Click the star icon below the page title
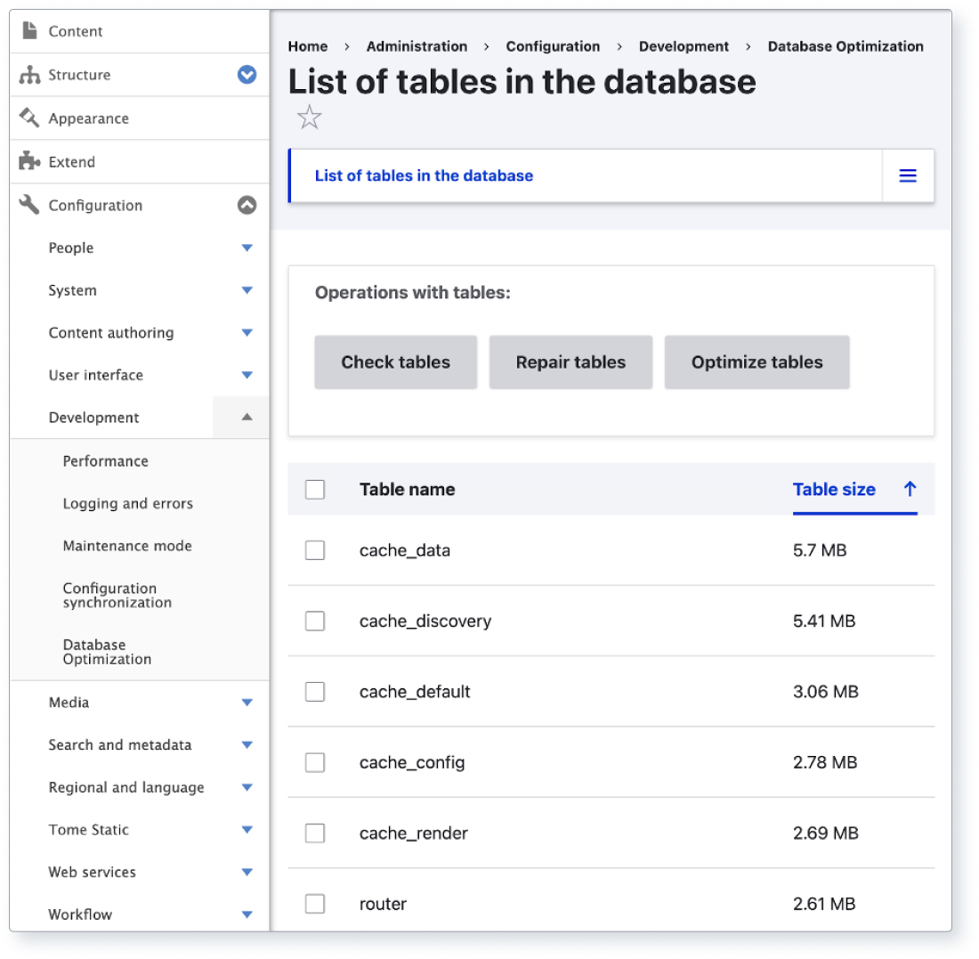This screenshot has width=979, height=959. click(x=309, y=117)
